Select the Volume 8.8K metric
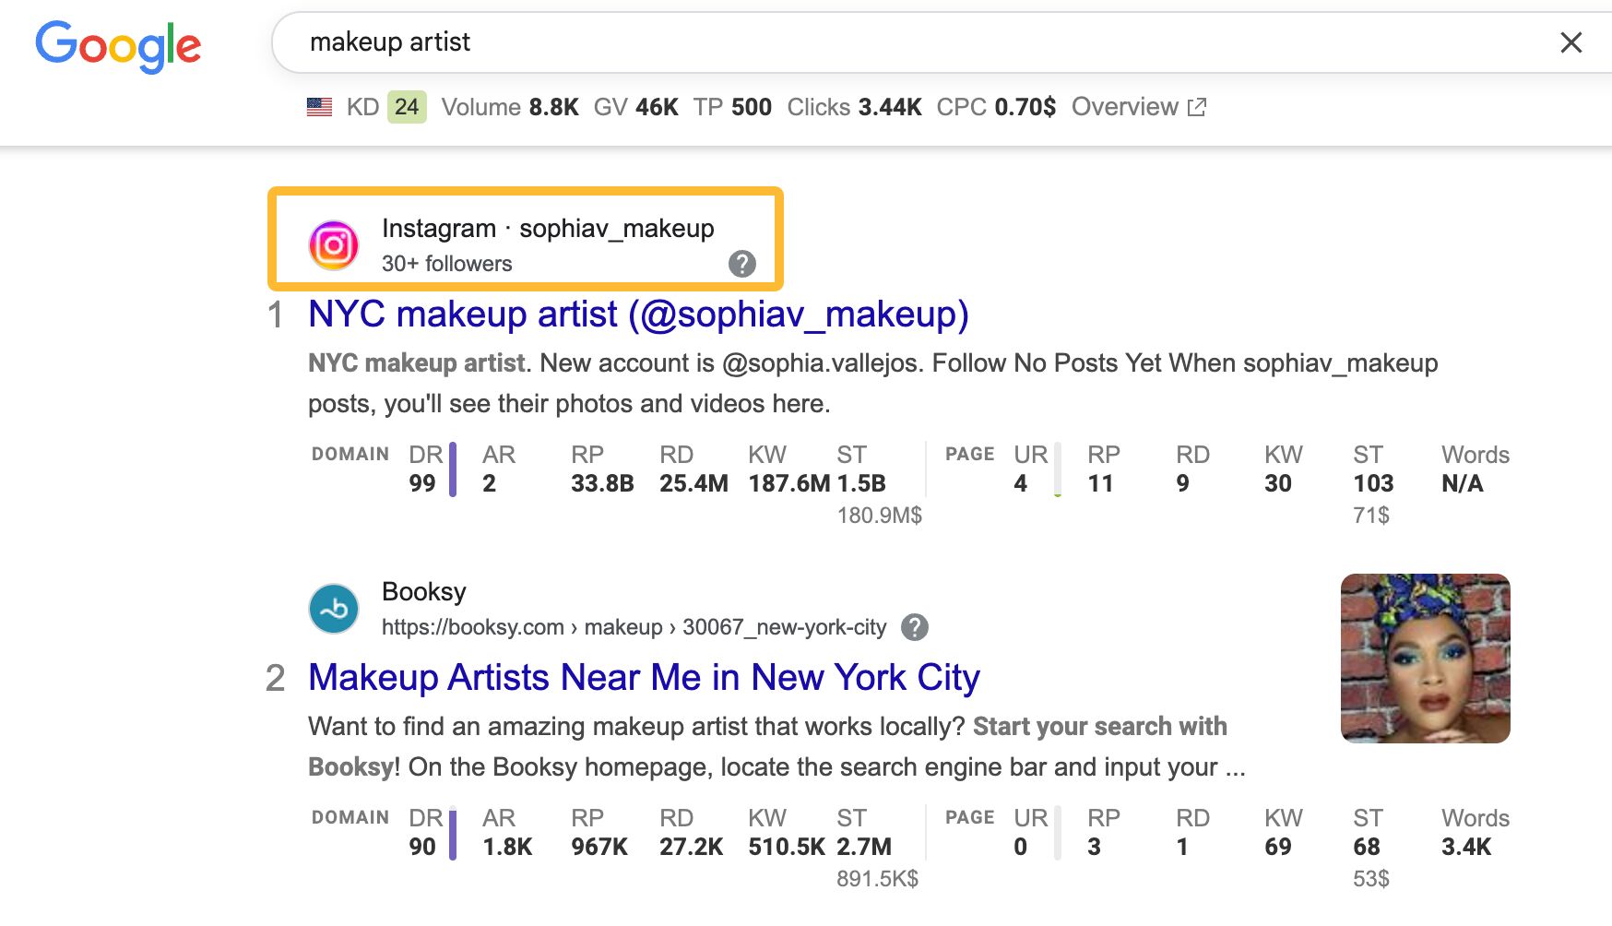 pyautogui.click(x=510, y=107)
